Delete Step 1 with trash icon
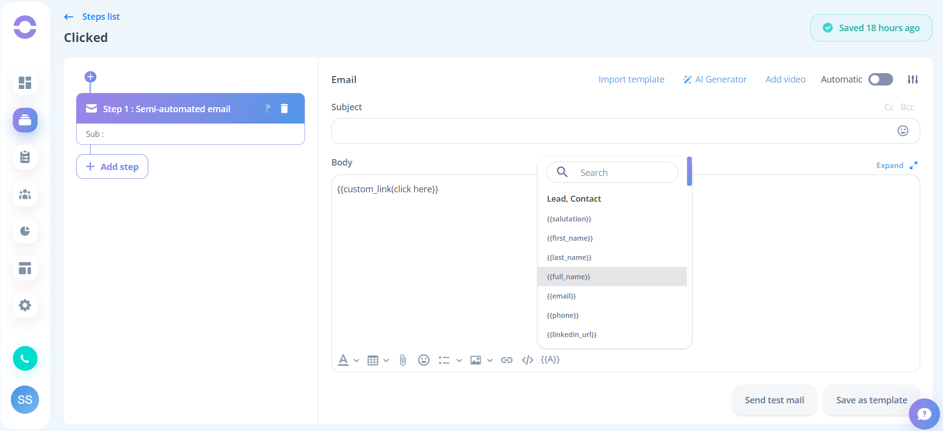 (284, 109)
